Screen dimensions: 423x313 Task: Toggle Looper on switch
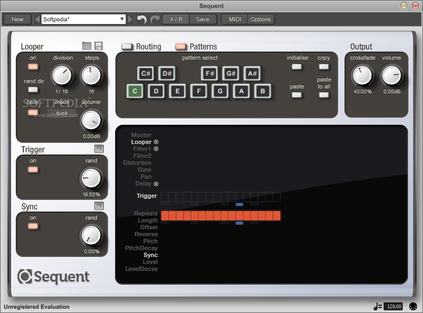(x=33, y=67)
